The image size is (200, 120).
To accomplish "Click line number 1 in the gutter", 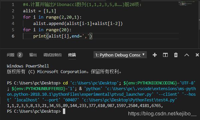I will [13, 5].
